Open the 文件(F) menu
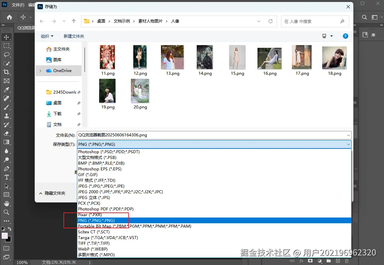 click(x=18, y=5)
